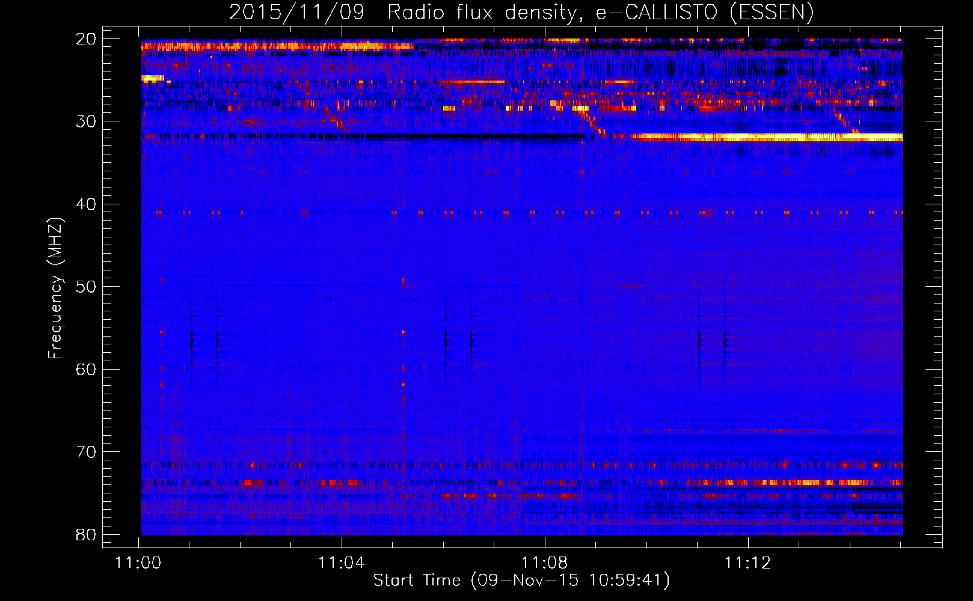Click the '80' frequency tick label

87,534
